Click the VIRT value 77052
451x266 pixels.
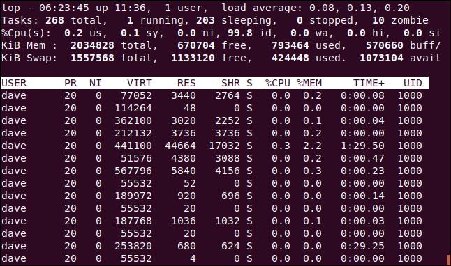pos(136,95)
